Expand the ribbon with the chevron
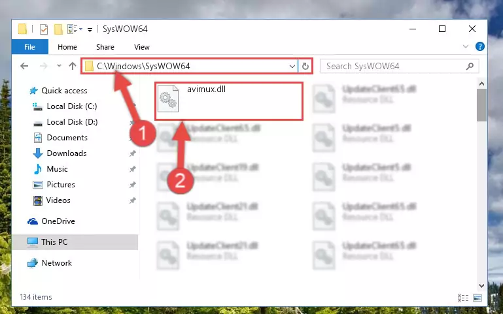 (x=466, y=47)
